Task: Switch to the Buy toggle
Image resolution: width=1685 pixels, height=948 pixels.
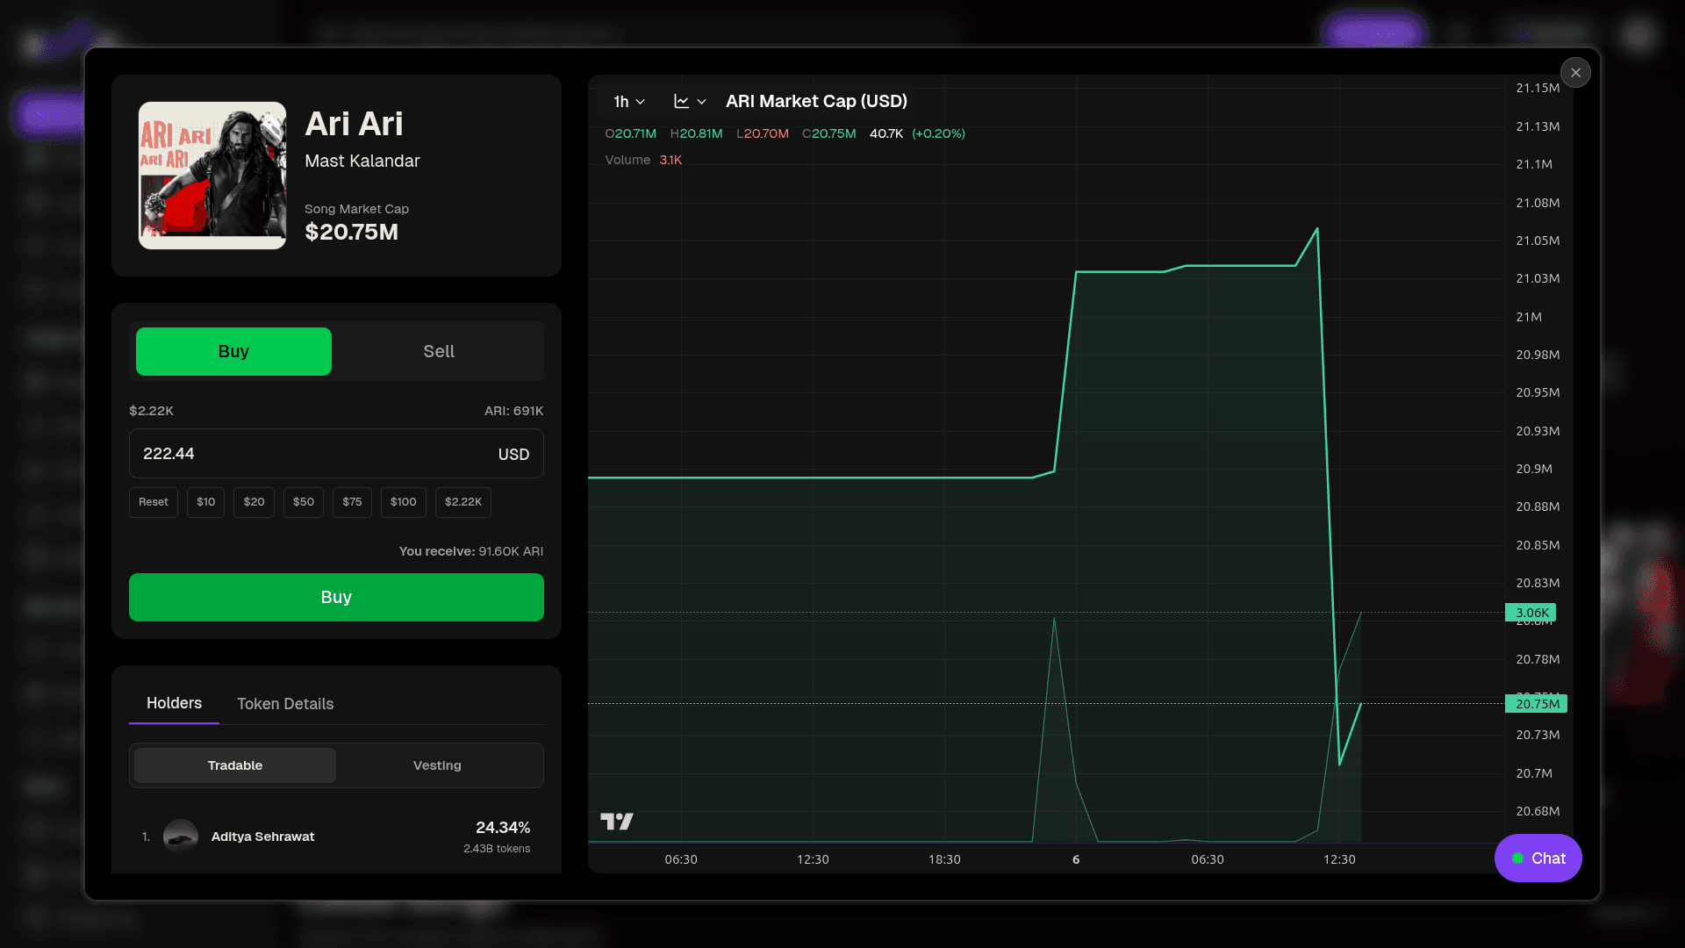Action: (x=233, y=351)
